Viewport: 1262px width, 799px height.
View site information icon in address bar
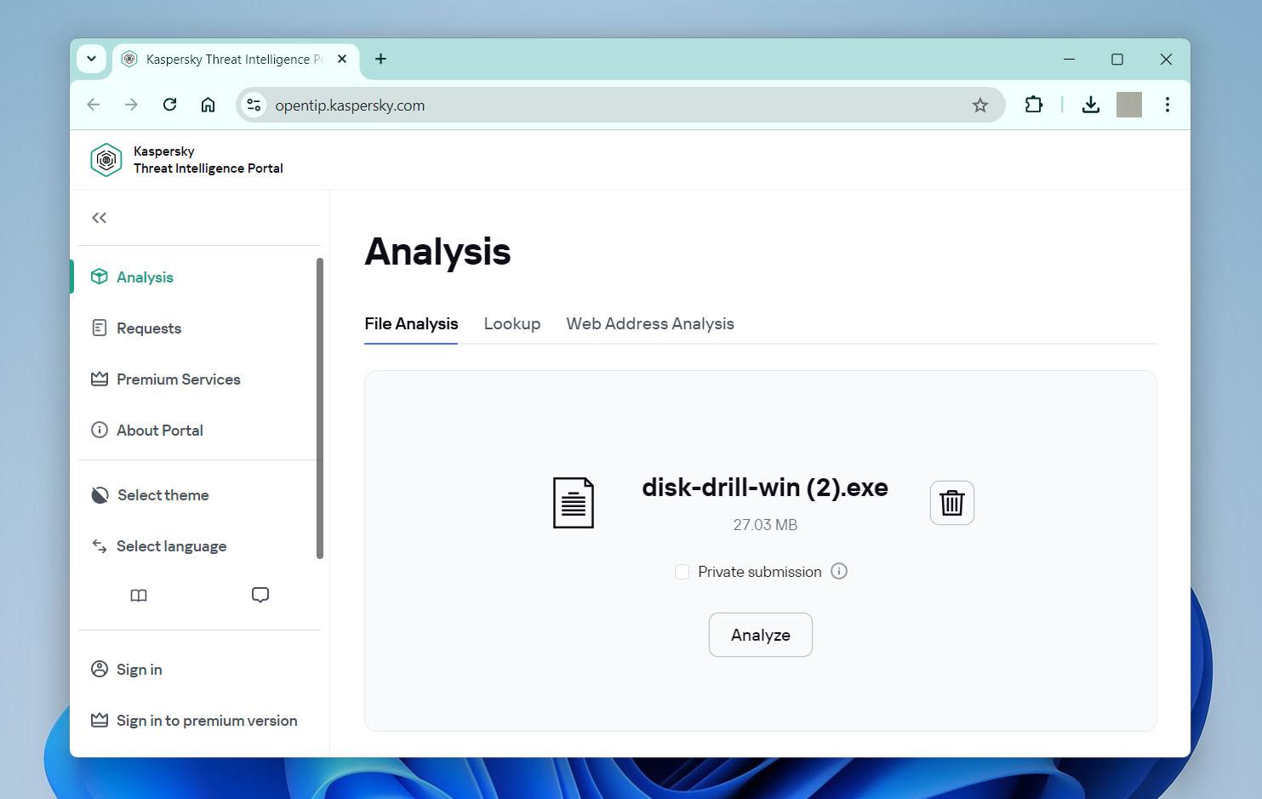point(254,105)
